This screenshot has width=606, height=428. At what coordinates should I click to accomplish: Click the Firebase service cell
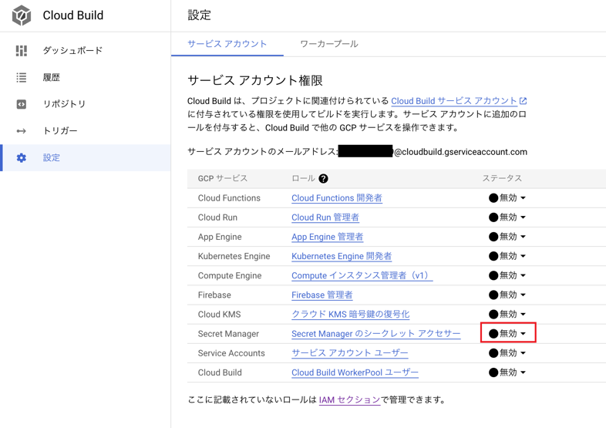(x=214, y=295)
